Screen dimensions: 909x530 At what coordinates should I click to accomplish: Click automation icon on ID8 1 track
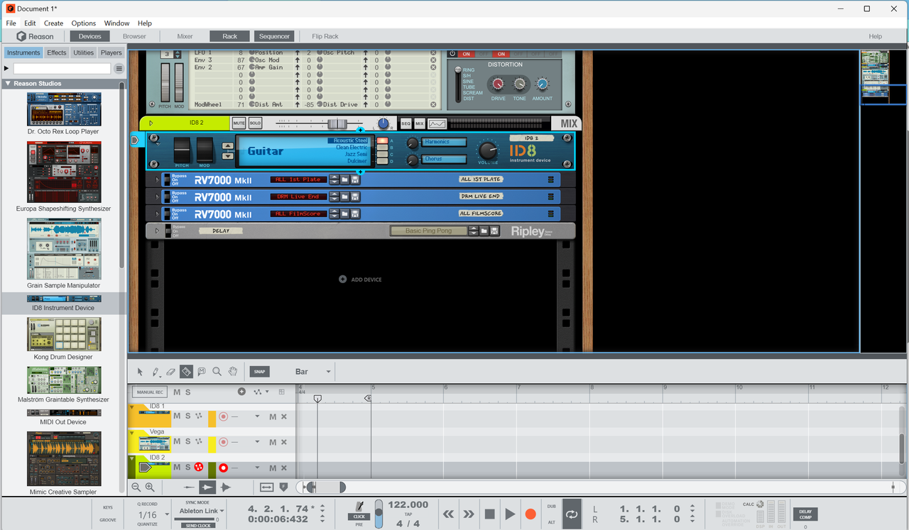coord(199,416)
